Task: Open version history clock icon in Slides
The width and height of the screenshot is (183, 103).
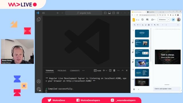Action: pyautogui.click(x=142, y=20)
